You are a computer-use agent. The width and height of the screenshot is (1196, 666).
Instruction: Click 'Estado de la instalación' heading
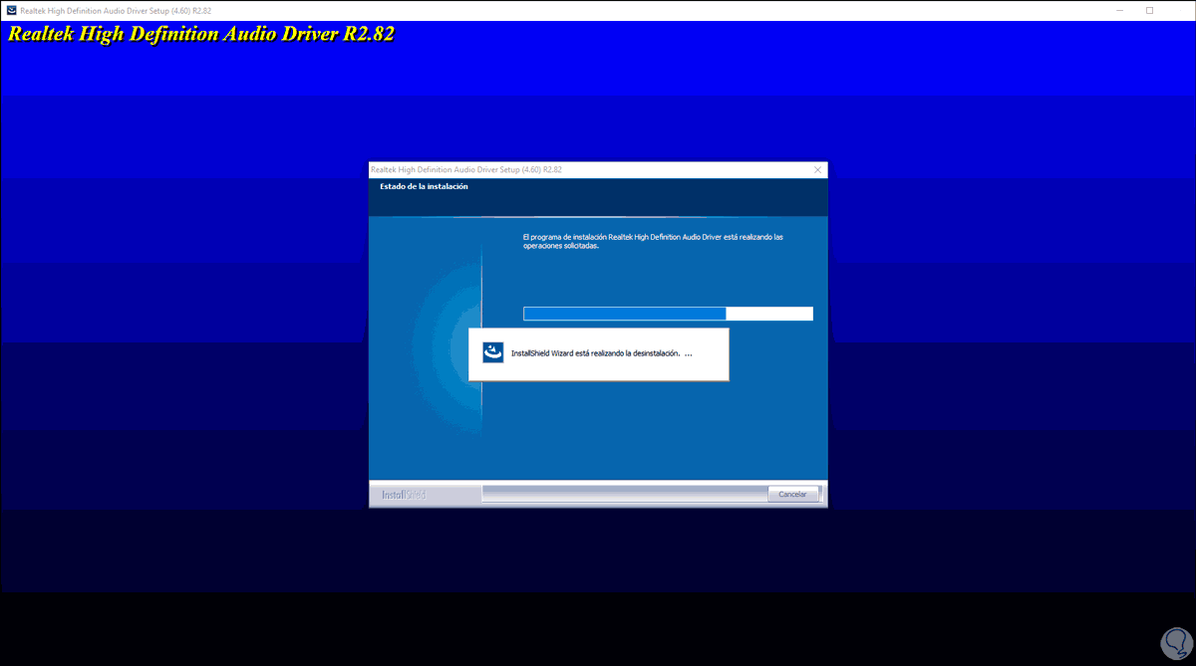(424, 186)
